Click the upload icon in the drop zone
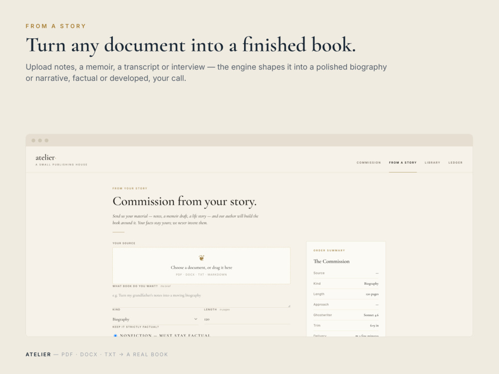This screenshot has width=499, height=374. (201, 258)
